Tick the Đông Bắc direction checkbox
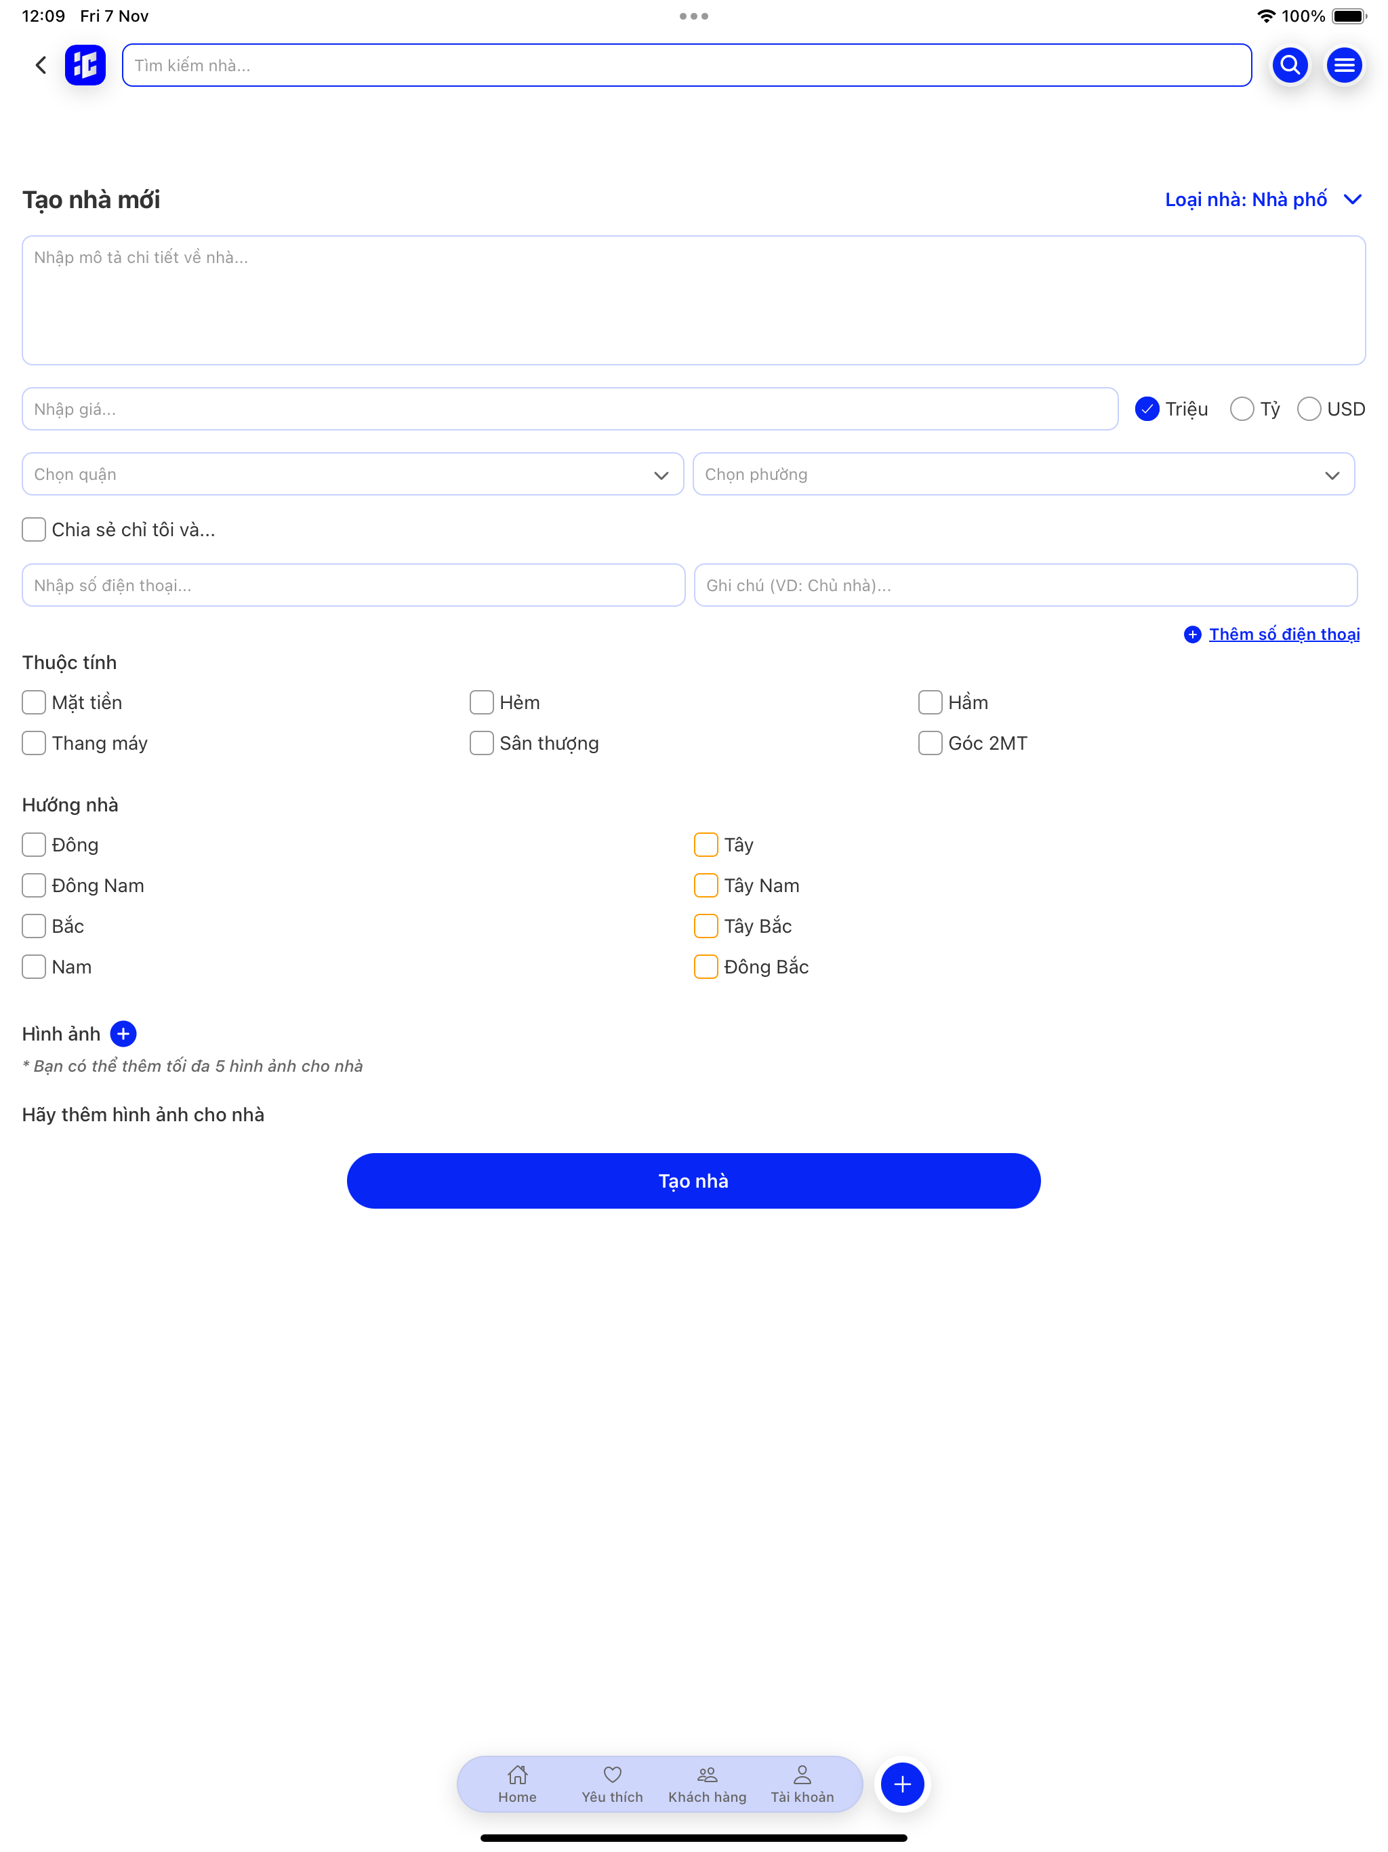 pyautogui.click(x=706, y=967)
